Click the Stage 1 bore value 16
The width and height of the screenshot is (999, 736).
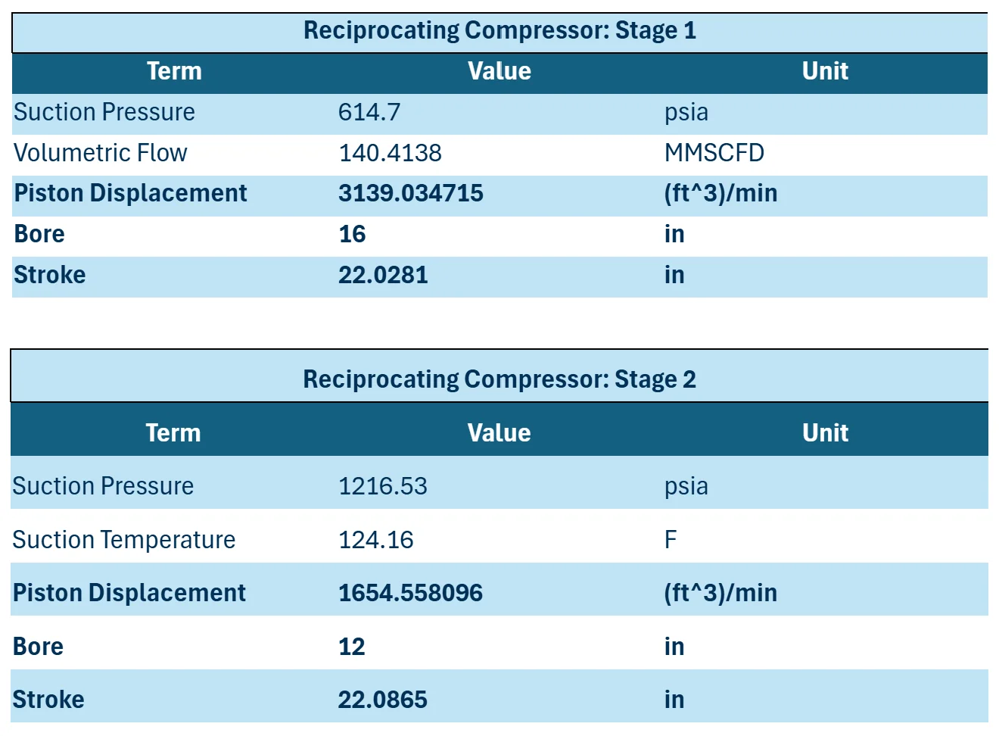coord(499,235)
